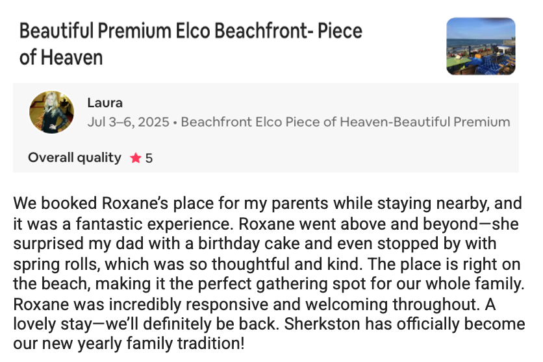Click the words 'fantastic experience' in review
Viewport: 543px width, 362px height.
coord(153,224)
